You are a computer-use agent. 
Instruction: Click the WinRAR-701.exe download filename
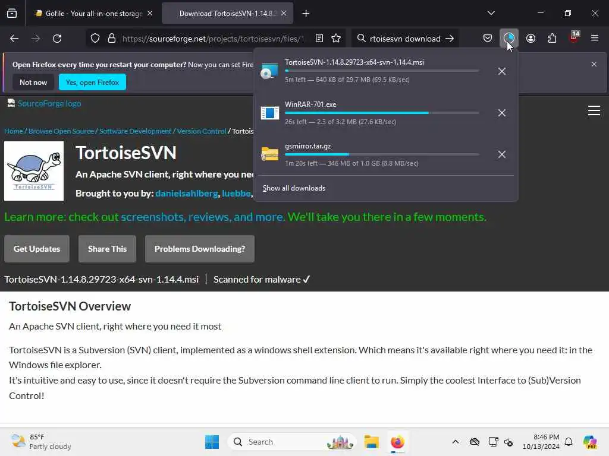[310, 104]
